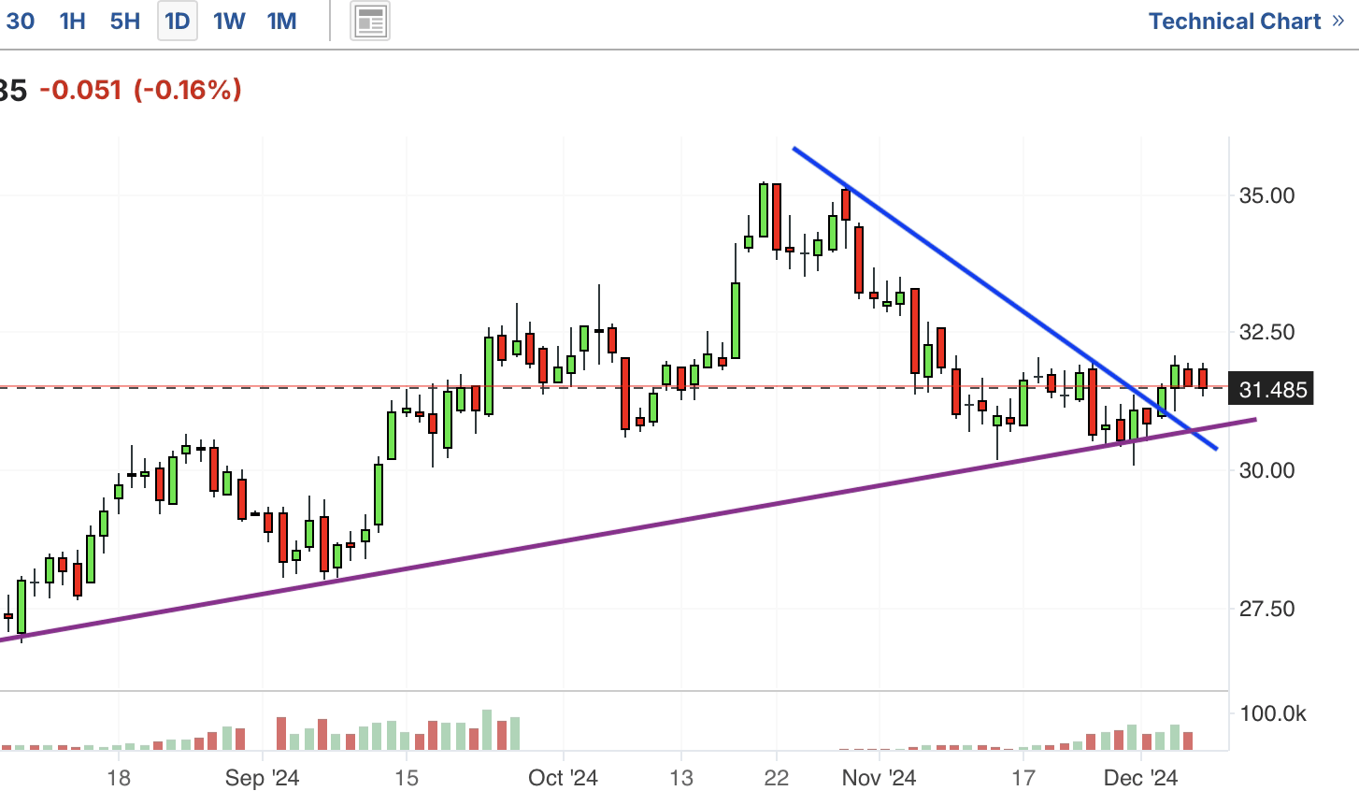This screenshot has width=1359, height=791.
Task: Click the 17 date axis label
Action: [1023, 778]
